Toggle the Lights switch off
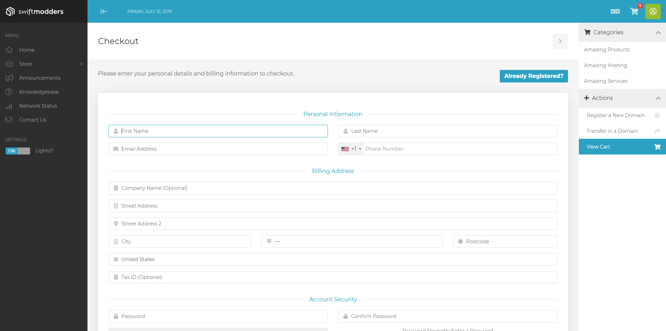 click(x=18, y=151)
